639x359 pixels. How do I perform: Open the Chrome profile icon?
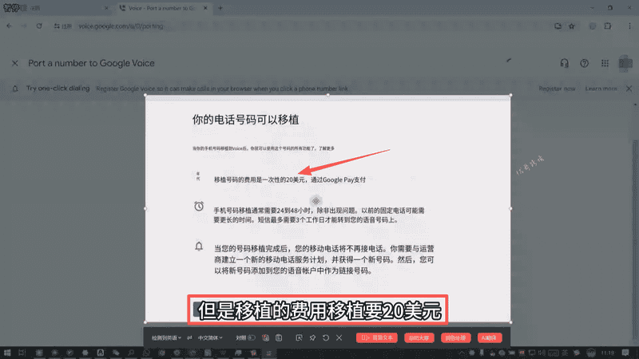coord(592,26)
